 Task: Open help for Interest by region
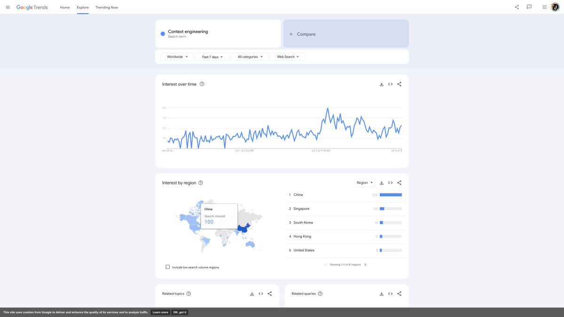point(201,183)
